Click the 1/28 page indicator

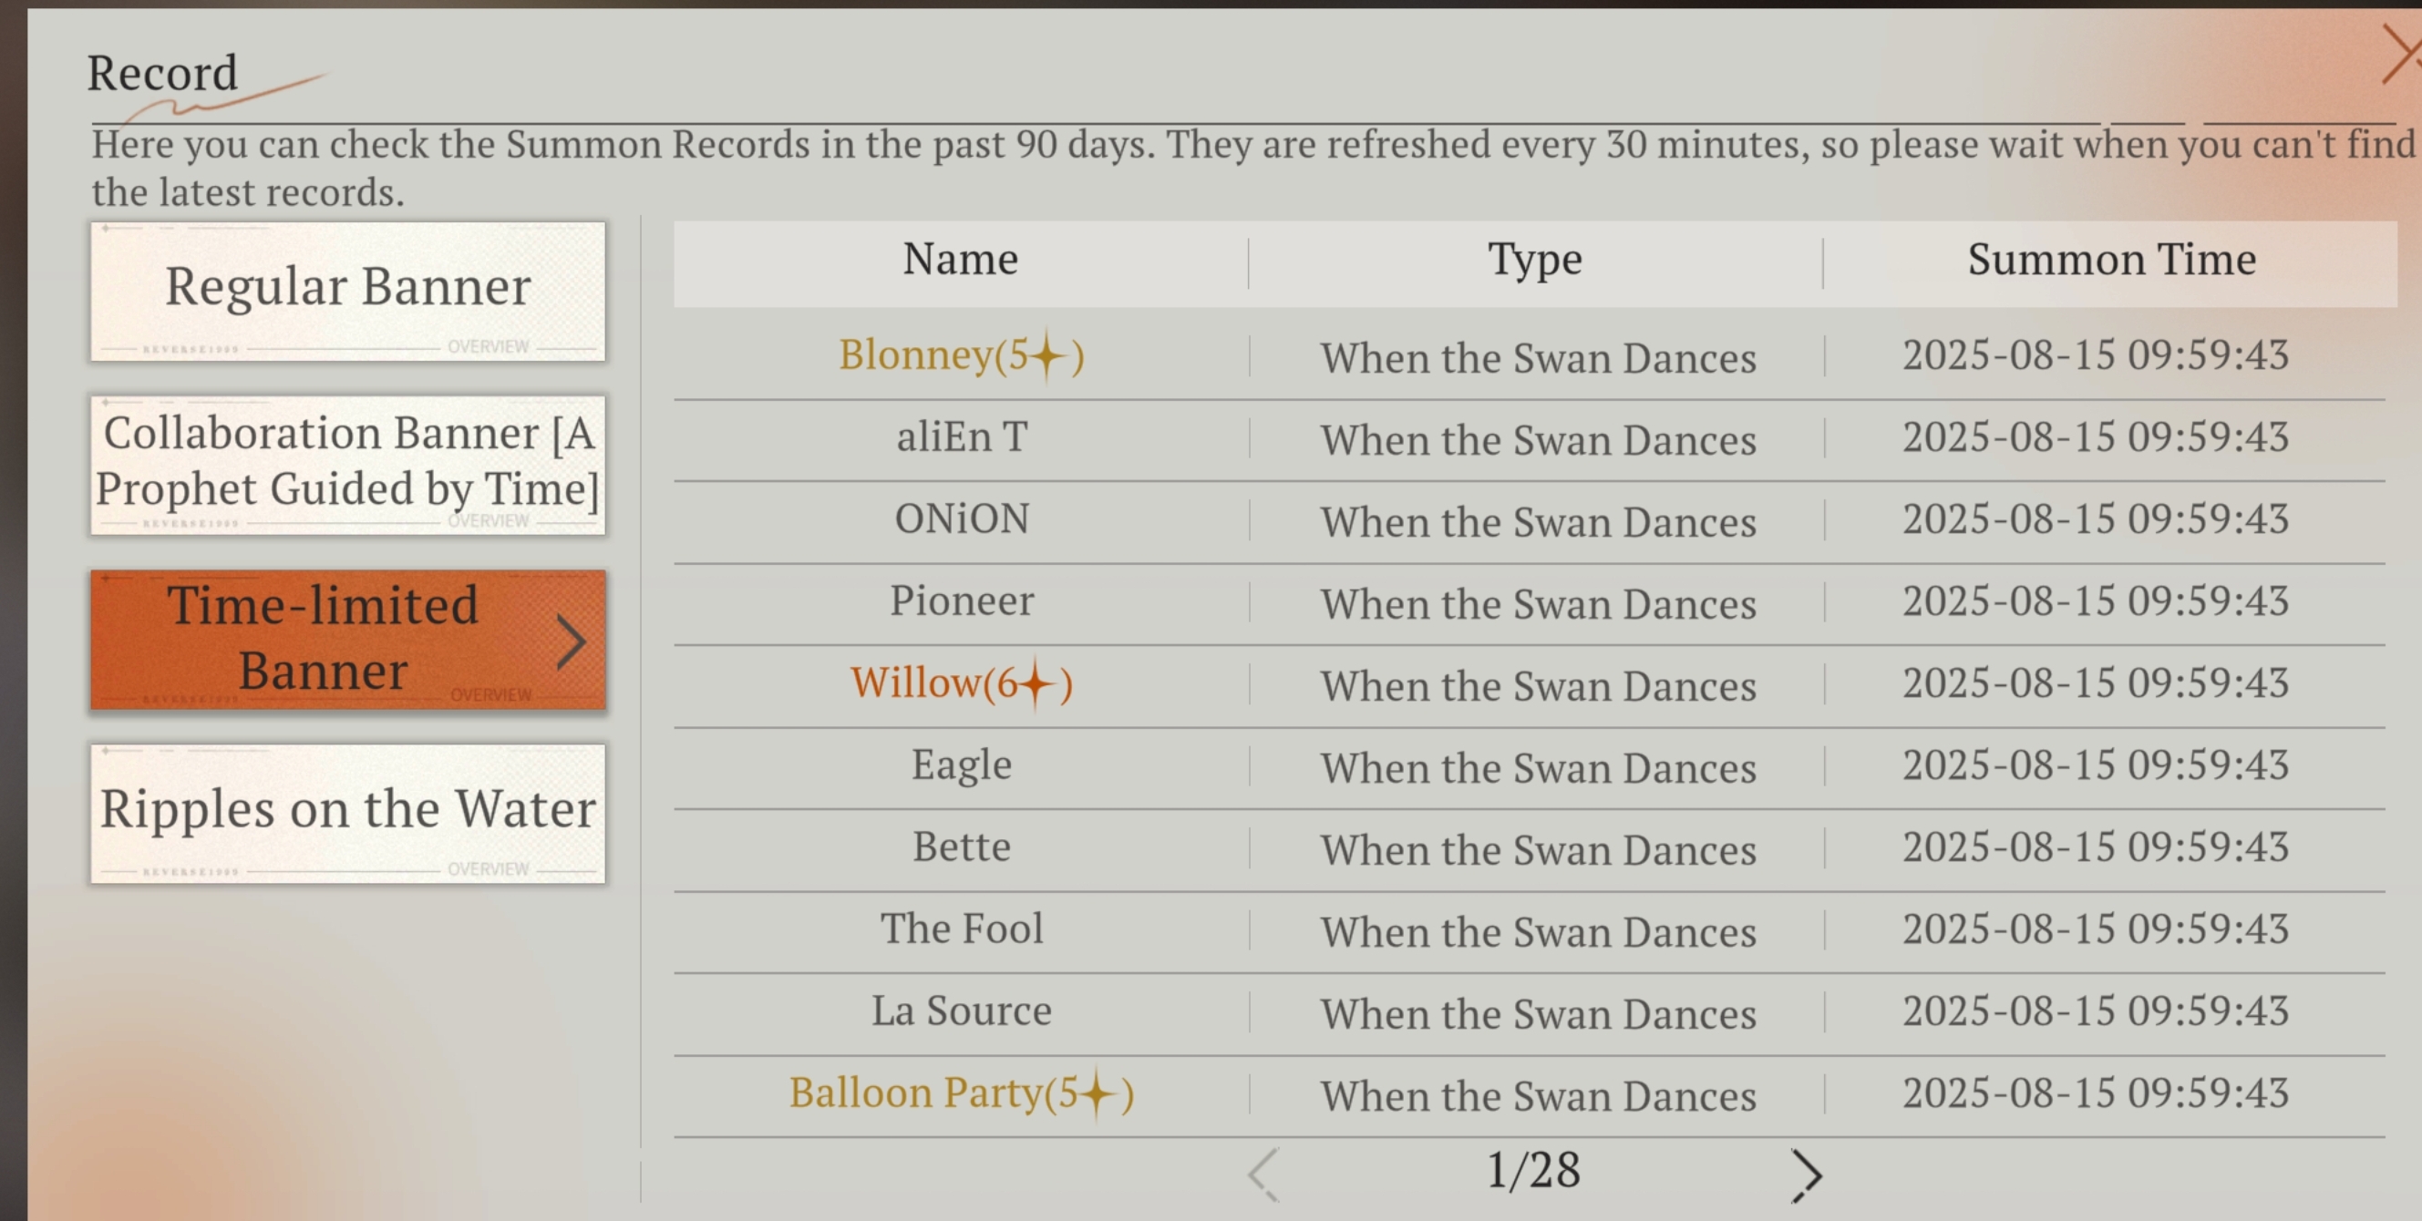[x=1533, y=1171]
